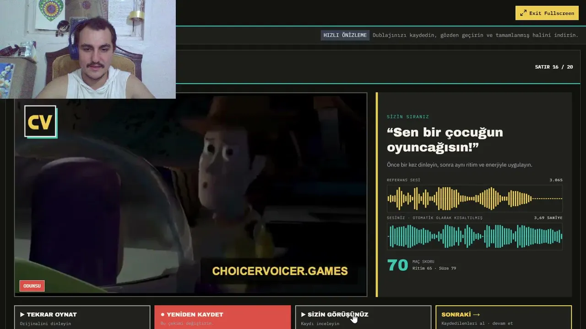Click the collapse arrows icon on Exit Fullscreen
The height and width of the screenshot is (329, 586).
[523, 13]
